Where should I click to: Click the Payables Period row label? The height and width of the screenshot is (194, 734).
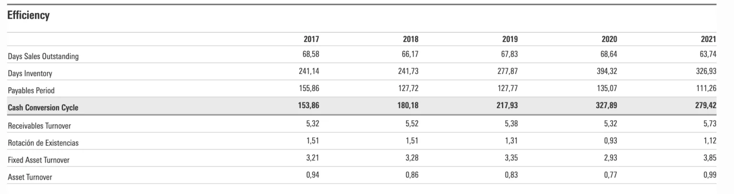pyautogui.click(x=32, y=91)
